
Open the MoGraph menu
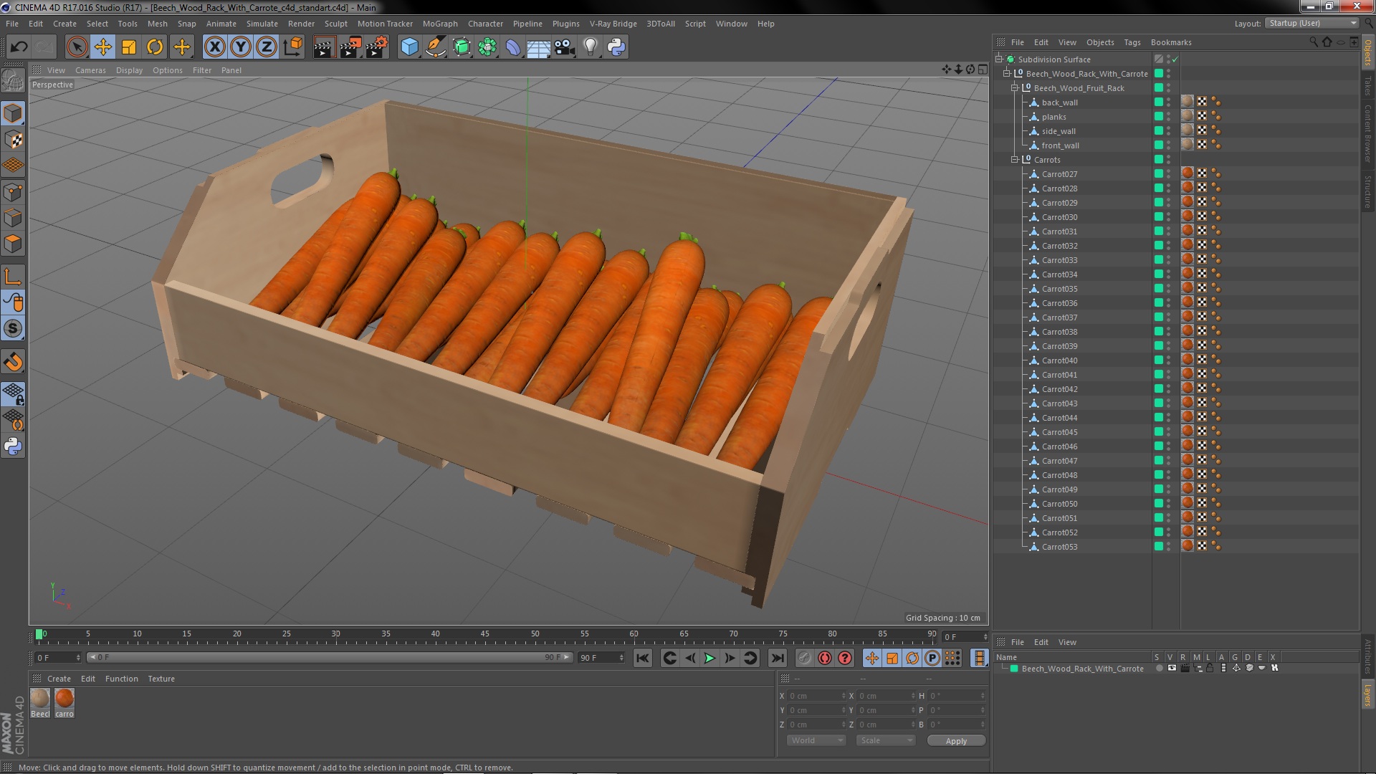(x=439, y=24)
